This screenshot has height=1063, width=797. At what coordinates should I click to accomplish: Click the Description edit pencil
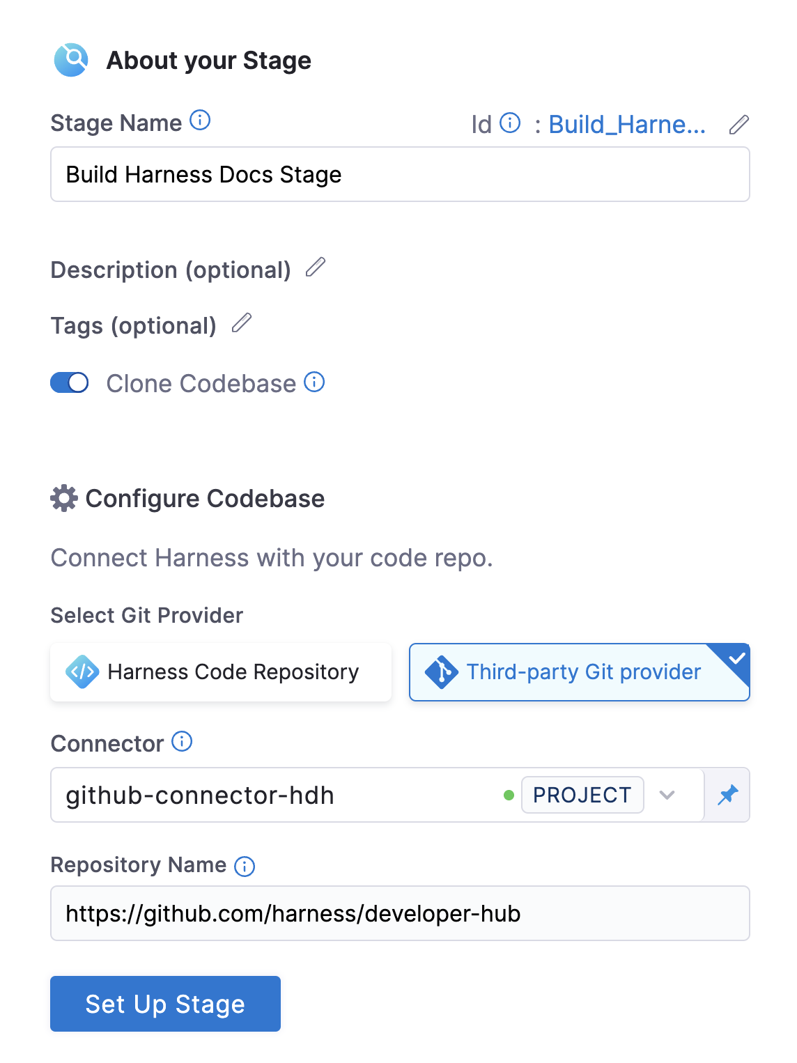(x=317, y=268)
